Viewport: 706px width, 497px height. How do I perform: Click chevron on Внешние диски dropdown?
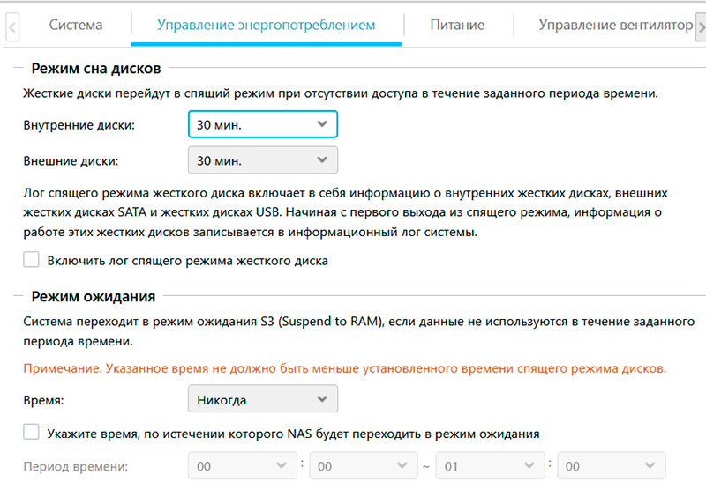click(321, 161)
